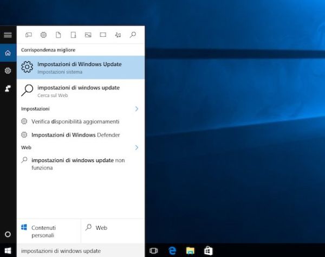Viewport: 325px width, 257px height.
Task: Open the hamburger menu in search panel
Action: pos(8,35)
